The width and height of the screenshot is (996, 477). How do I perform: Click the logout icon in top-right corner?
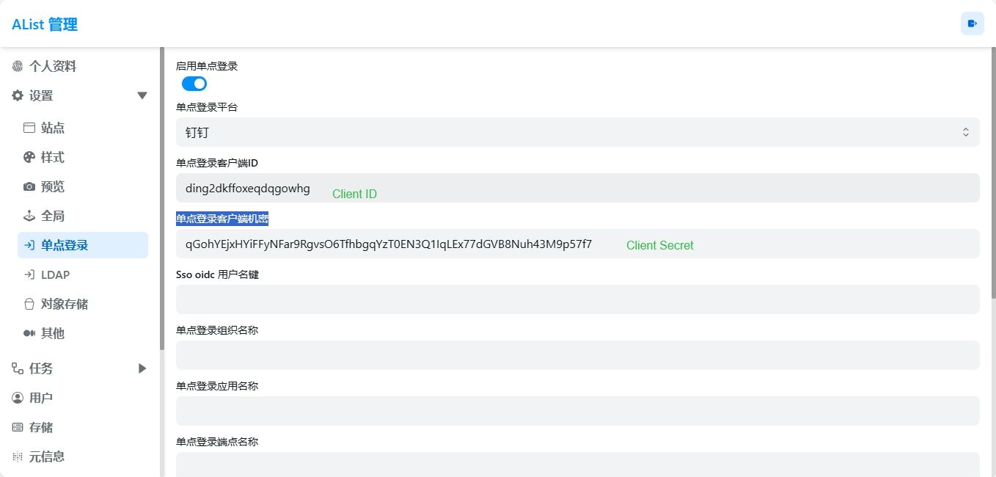coord(972,23)
